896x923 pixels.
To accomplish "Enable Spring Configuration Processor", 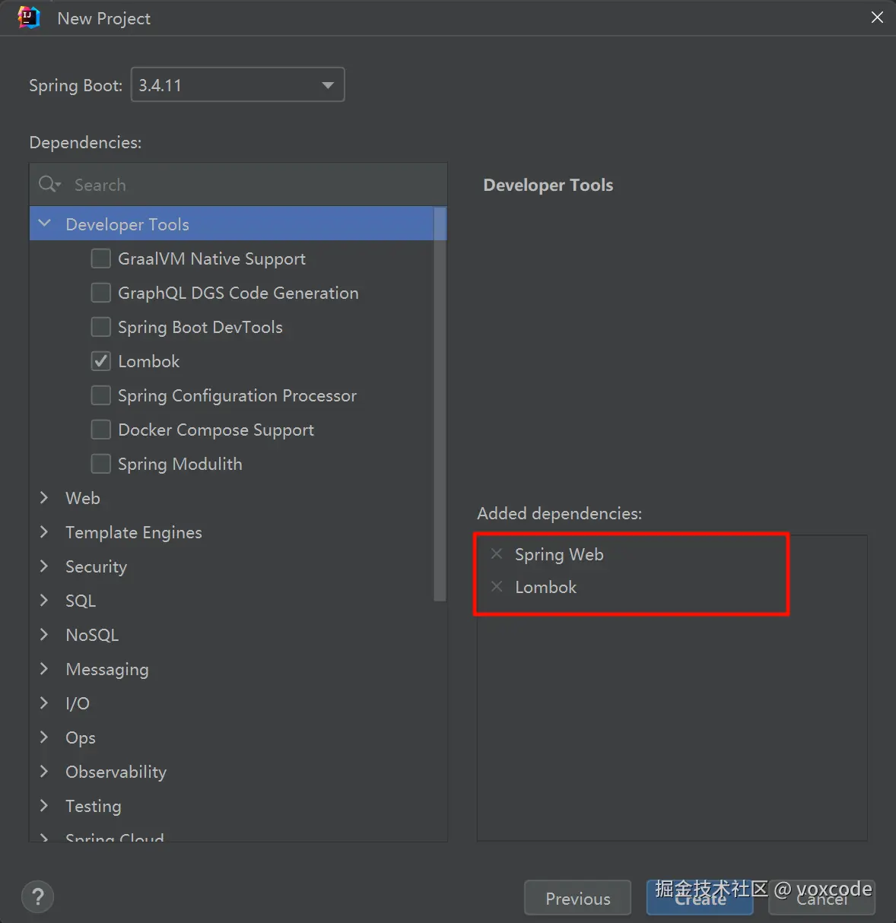I will pyautogui.click(x=100, y=395).
